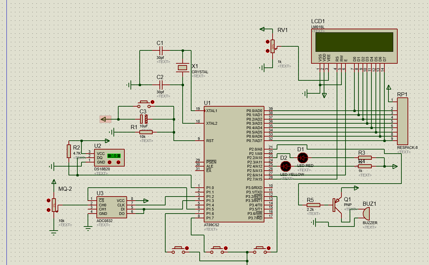
Task: Click the MQ-2 component label
Action: (65, 189)
